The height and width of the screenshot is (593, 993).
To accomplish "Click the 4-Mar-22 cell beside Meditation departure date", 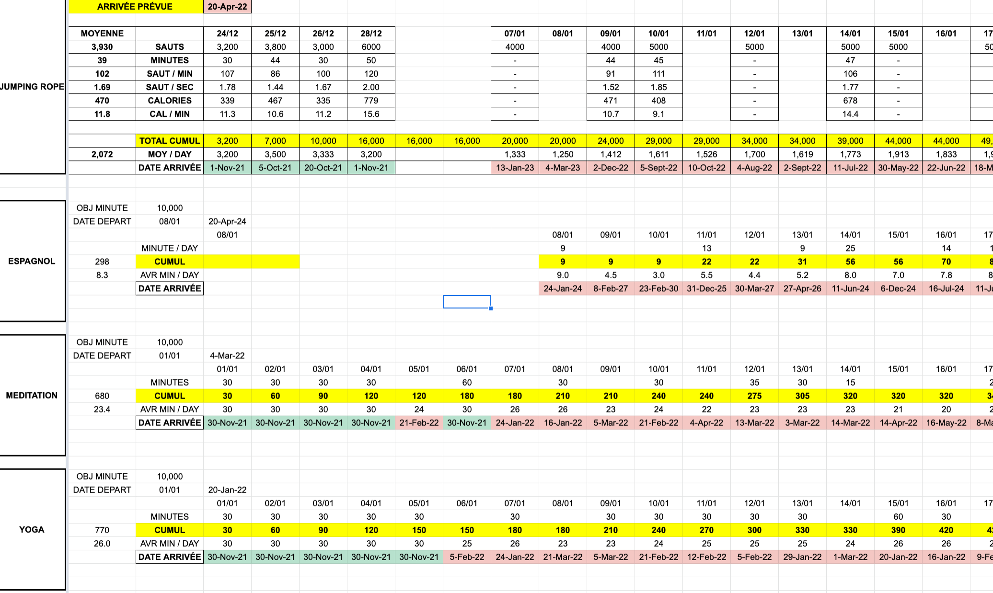I will pos(227,355).
